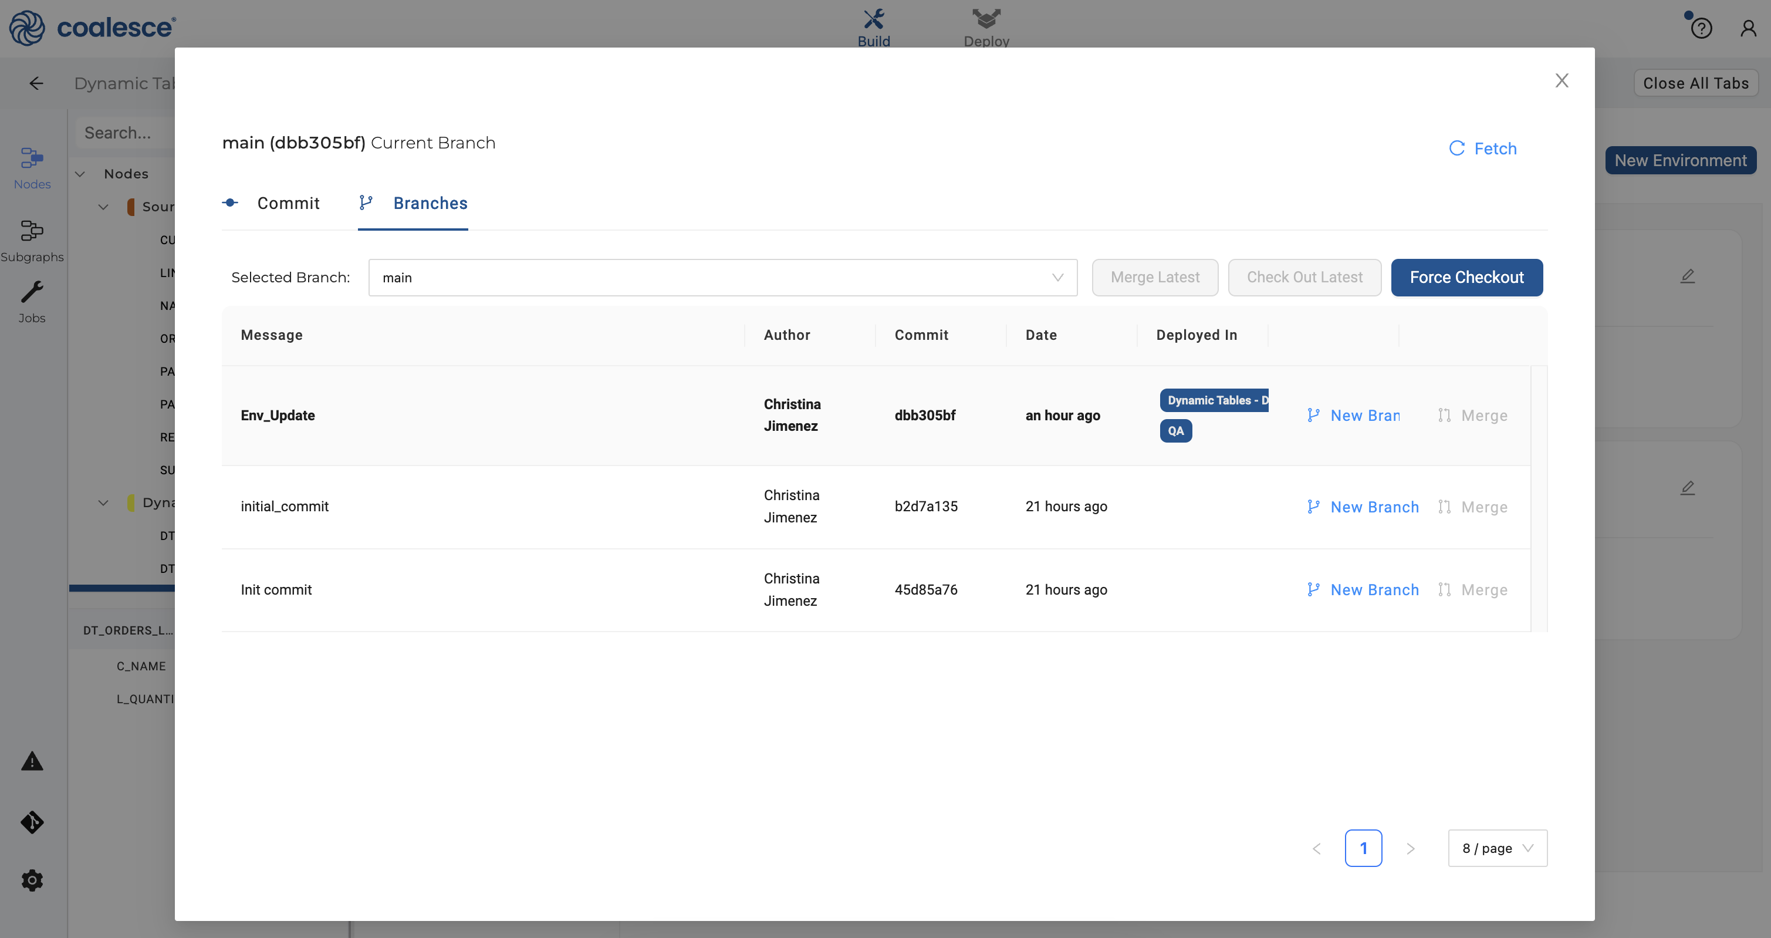Open the 8 / page size dropdown

(1497, 848)
